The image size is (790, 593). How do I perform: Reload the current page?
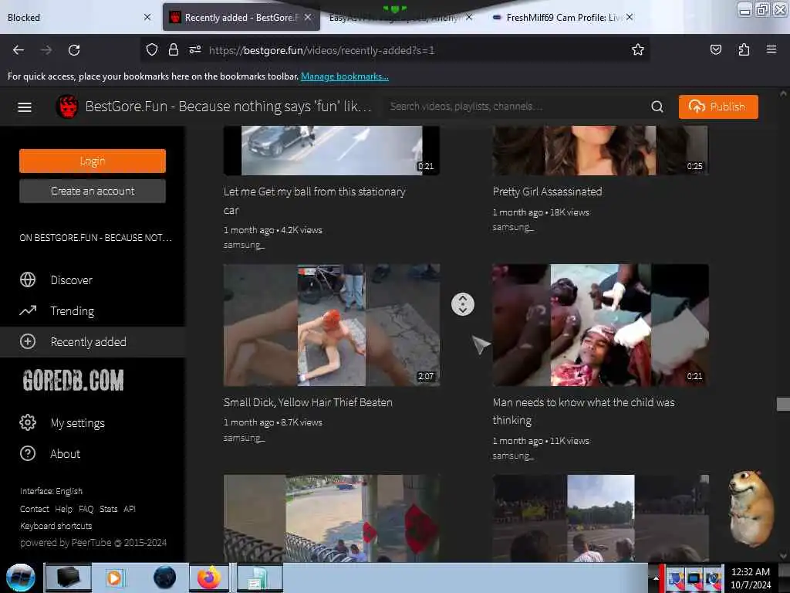74,50
